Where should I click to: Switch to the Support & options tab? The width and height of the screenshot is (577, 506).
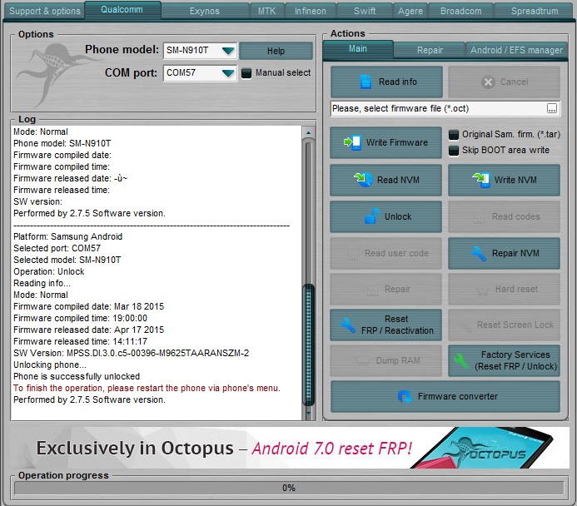tap(45, 11)
